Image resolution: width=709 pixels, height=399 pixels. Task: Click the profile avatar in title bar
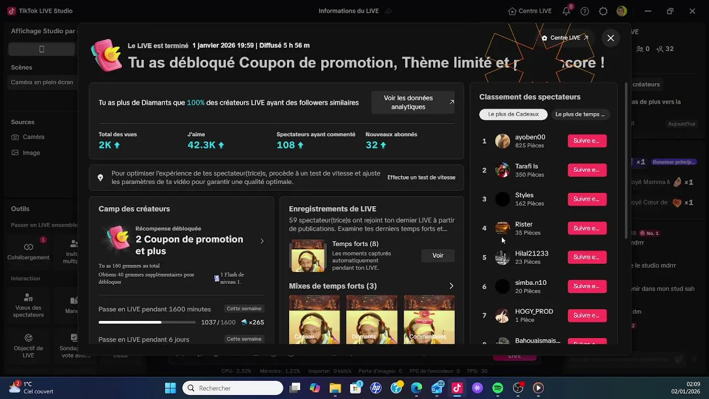pos(621,11)
